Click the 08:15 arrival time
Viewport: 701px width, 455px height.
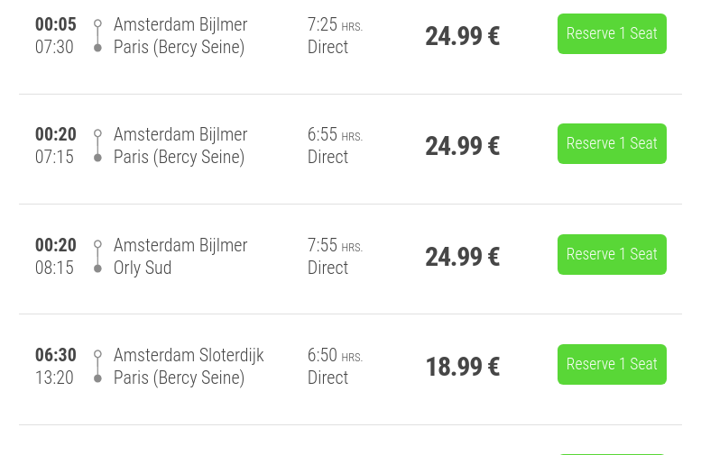click(54, 268)
